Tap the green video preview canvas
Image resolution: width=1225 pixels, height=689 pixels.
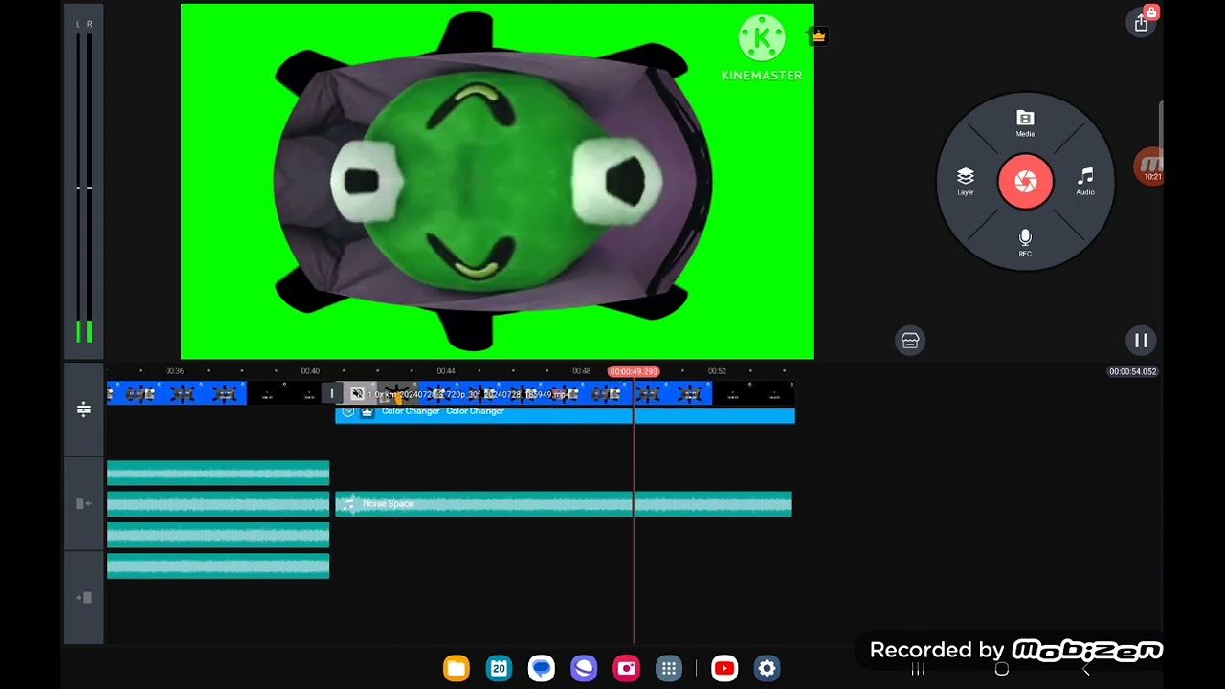(498, 182)
